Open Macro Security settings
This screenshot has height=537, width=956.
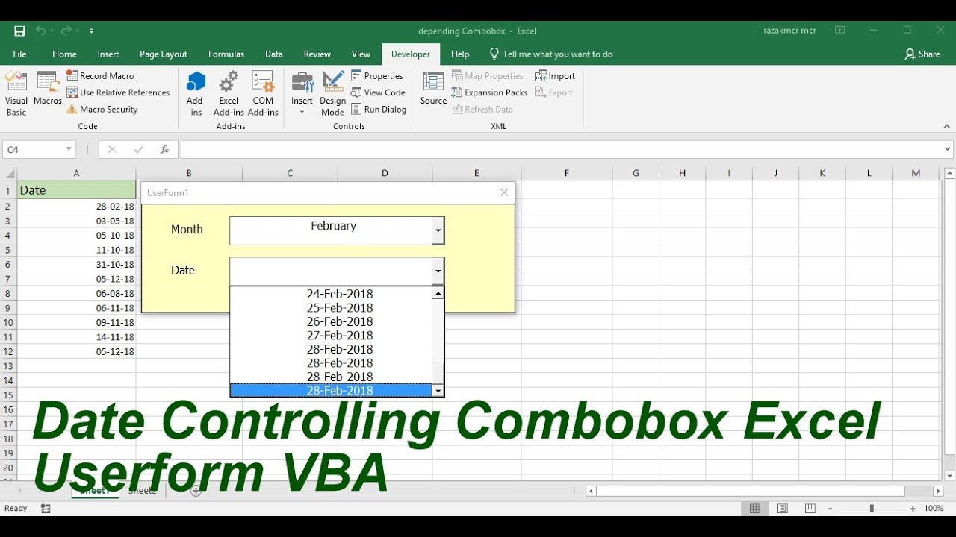(102, 109)
